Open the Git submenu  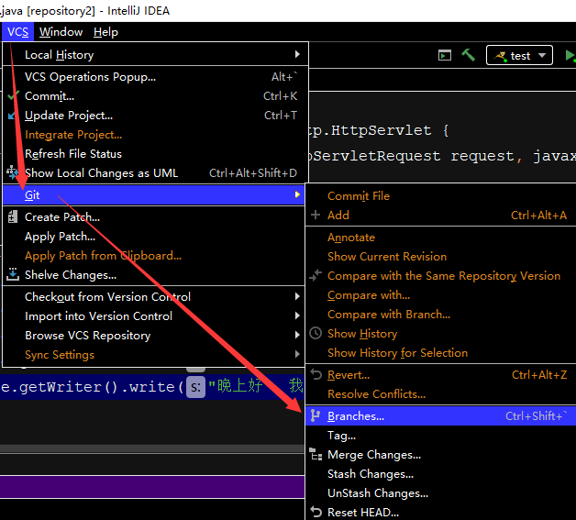(x=153, y=195)
